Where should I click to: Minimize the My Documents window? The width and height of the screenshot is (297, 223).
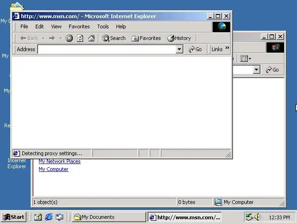click(264, 37)
